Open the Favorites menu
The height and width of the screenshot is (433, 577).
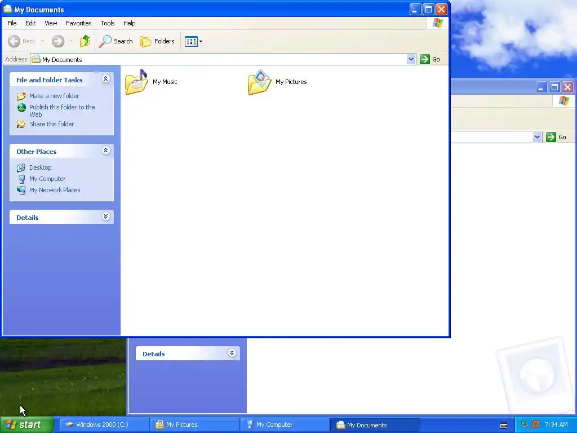pyautogui.click(x=79, y=23)
